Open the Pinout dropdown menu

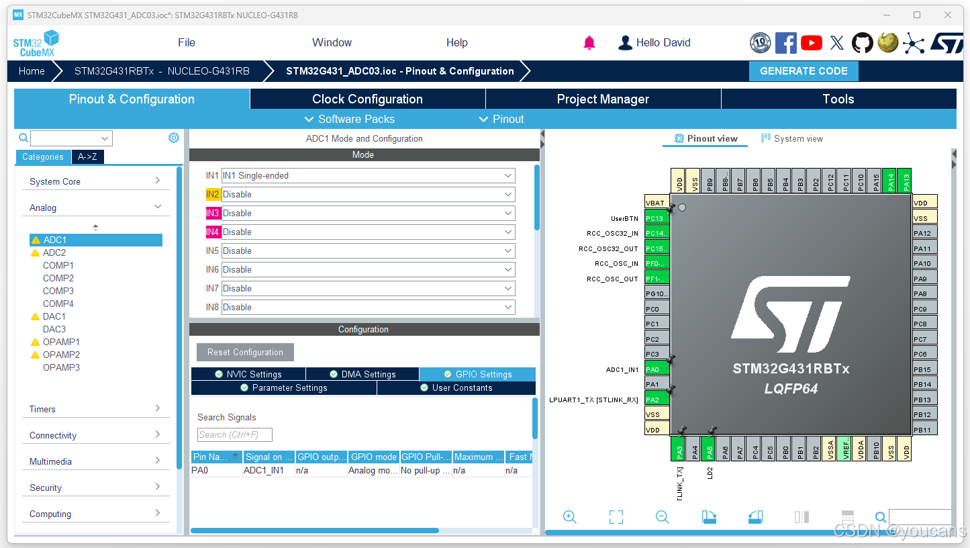point(501,119)
